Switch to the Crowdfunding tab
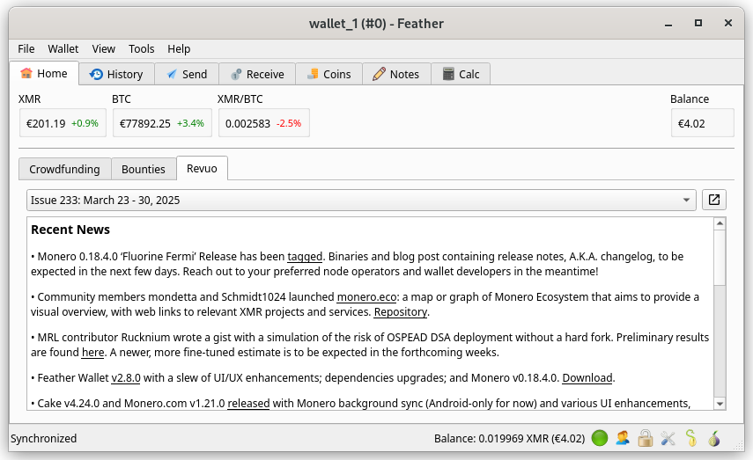753x460 pixels. click(x=64, y=169)
